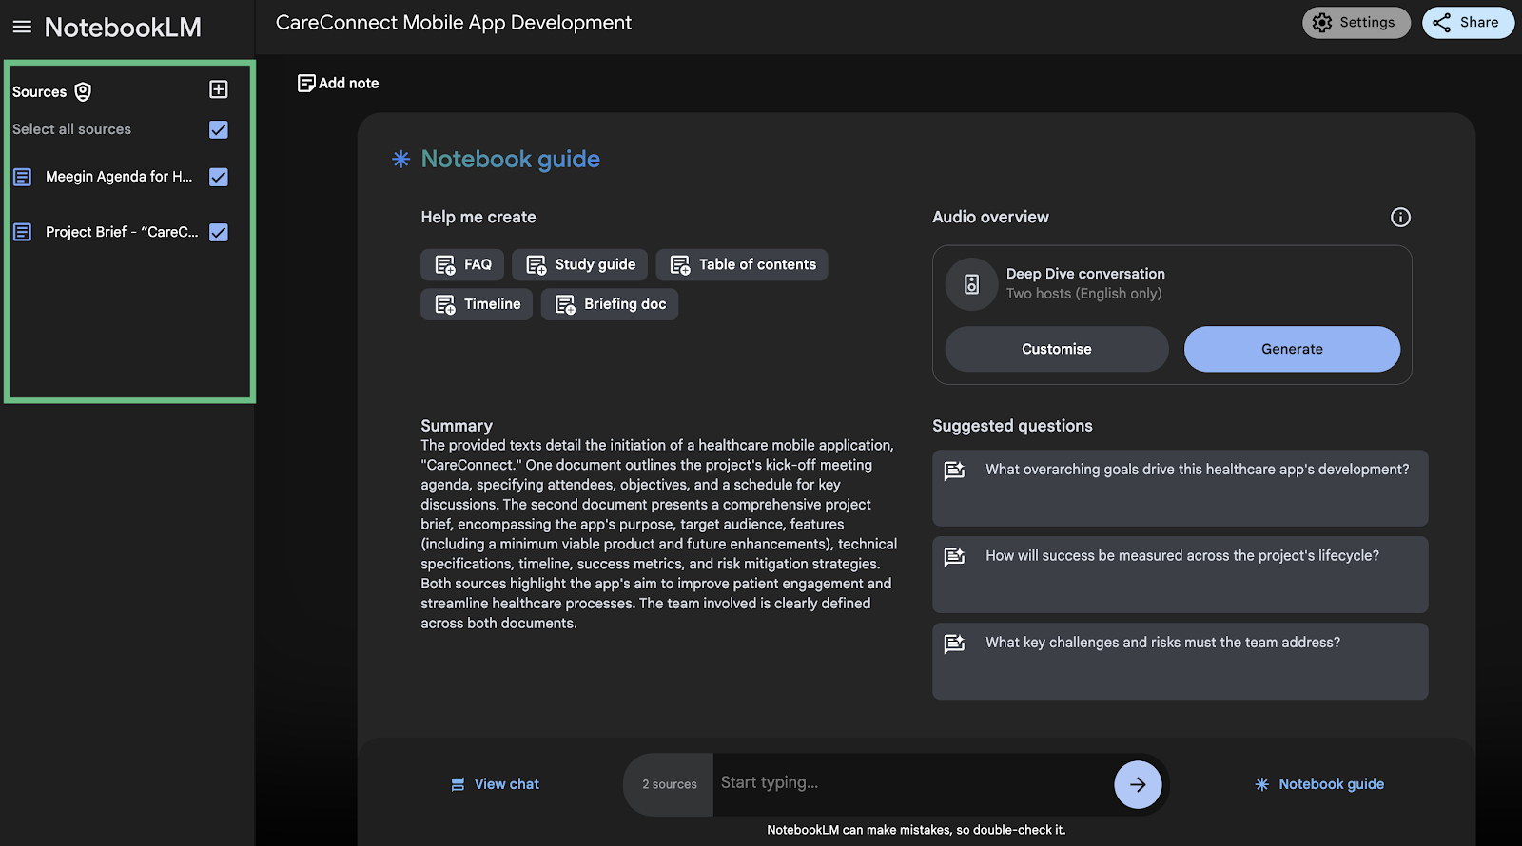Click the Project Brief document icon
The height and width of the screenshot is (846, 1522).
coord(23,232)
